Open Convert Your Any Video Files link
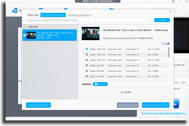The width and height of the screenshot is (189, 126). pyautogui.click(x=164, y=113)
